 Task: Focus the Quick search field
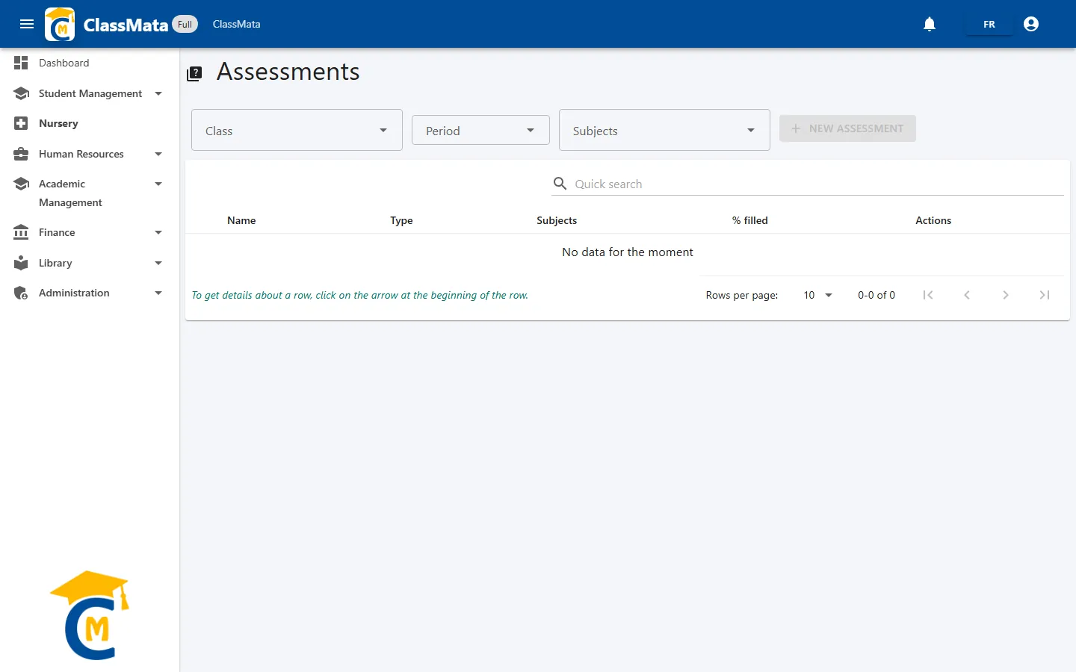point(818,184)
